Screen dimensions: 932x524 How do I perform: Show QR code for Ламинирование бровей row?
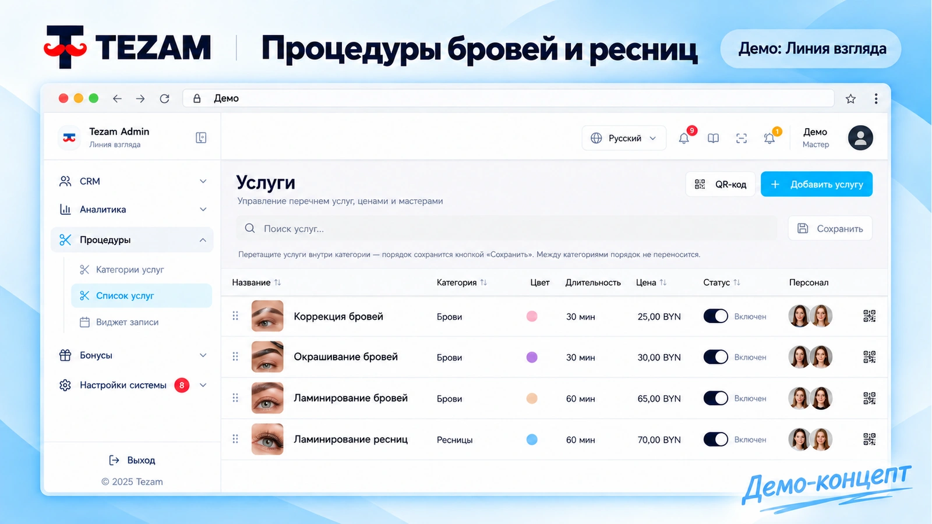(869, 398)
